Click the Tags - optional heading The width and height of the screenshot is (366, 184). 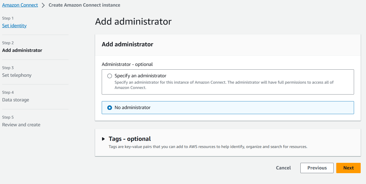click(130, 139)
